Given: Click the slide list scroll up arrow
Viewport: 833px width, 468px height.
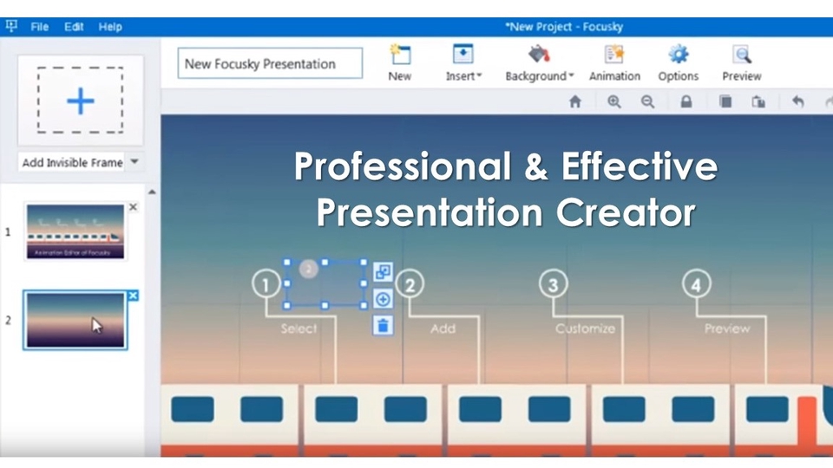Looking at the screenshot, I should tap(152, 192).
